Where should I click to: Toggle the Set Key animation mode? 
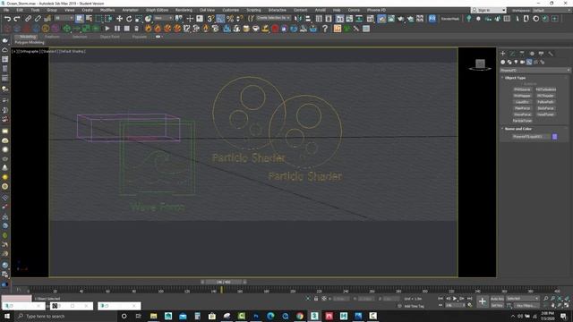point(497,305)
